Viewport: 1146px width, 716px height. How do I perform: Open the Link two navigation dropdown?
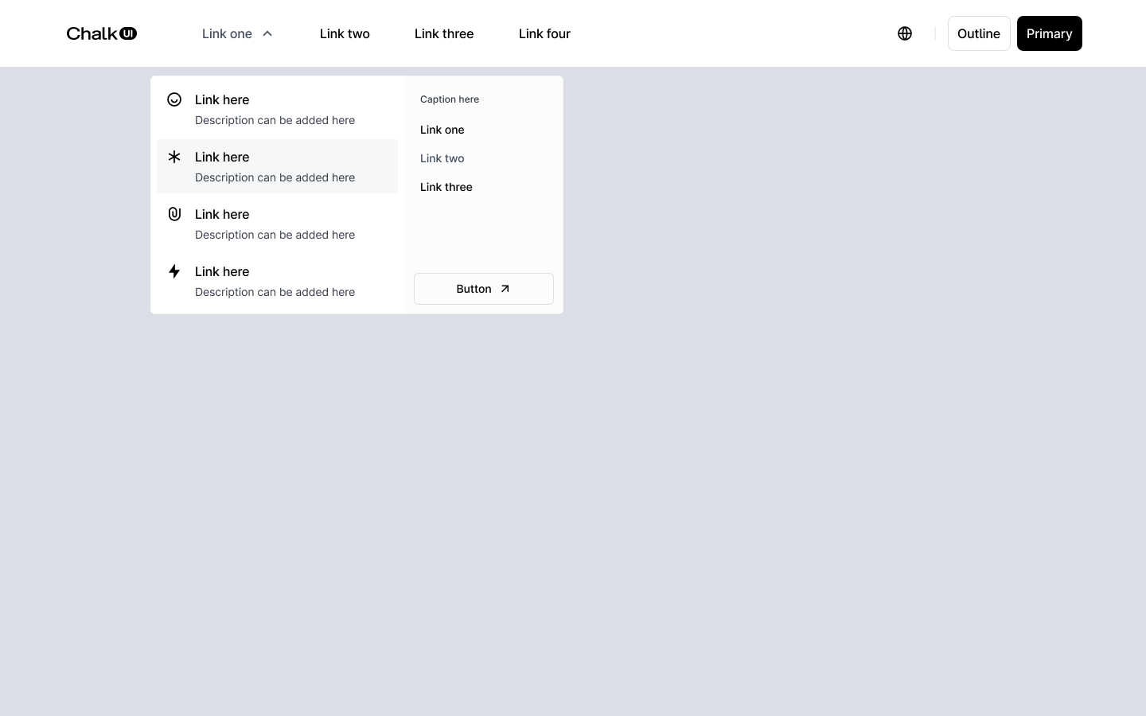tap(345, 33)
